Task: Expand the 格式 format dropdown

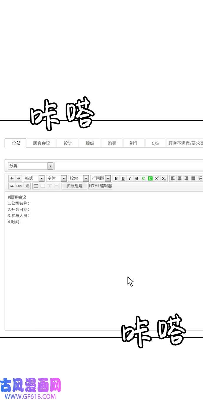Action: click(41, 178)
